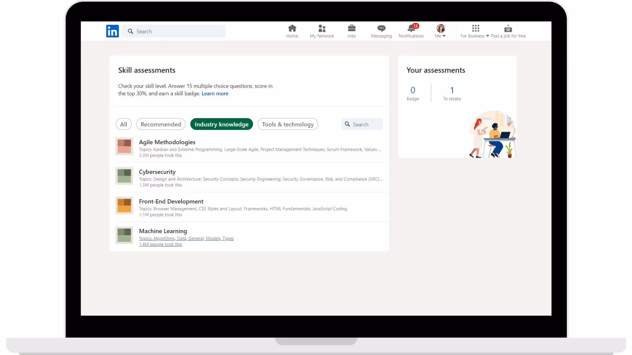Click the Machine Learning assessment title
632x355 pixels.
point(163,231)
